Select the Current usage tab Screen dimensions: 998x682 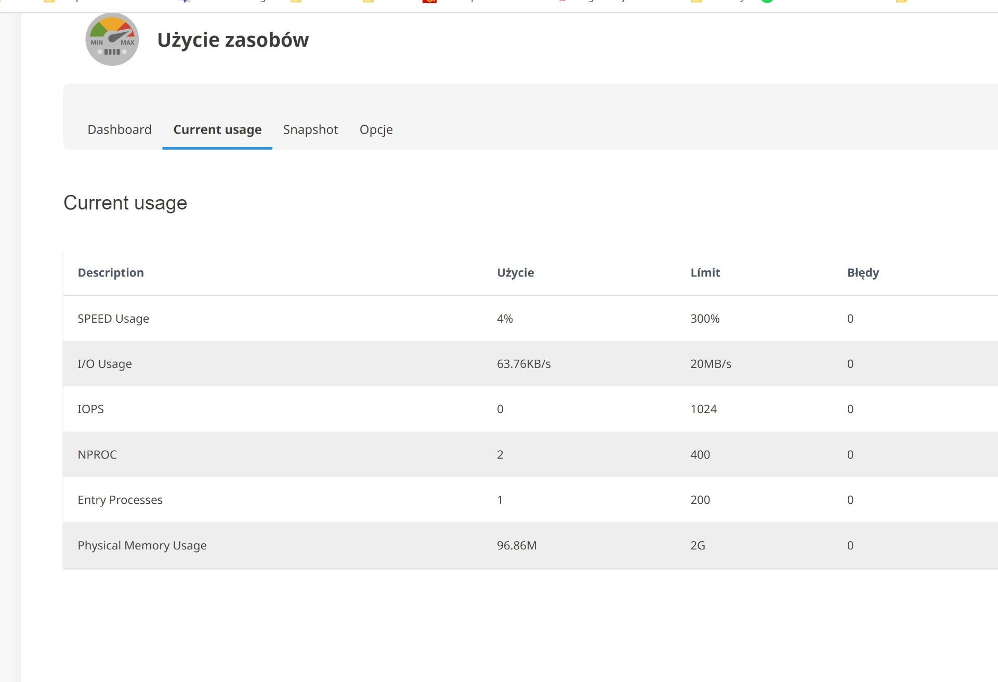pos(217,129)
